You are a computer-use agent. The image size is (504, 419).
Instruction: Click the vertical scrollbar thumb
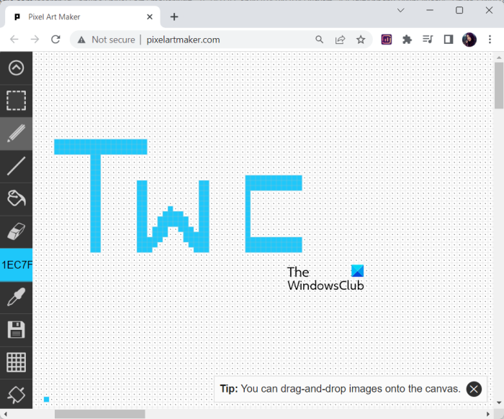click(499, 86)
